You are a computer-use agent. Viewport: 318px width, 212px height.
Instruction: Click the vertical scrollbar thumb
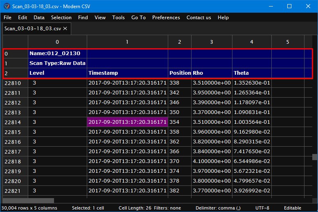click(315, 157)
